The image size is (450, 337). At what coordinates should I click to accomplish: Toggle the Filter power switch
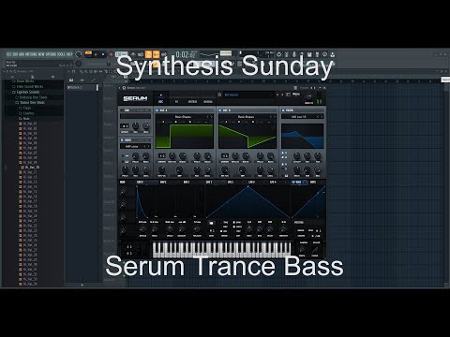click(283, 110)
